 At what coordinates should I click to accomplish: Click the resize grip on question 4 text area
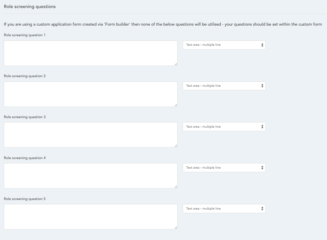tap(176, 187)
